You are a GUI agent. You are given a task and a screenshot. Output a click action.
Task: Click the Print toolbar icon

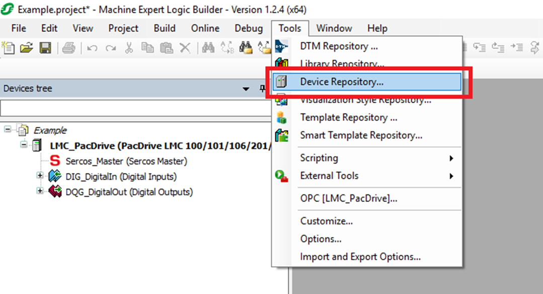click(x=69, y=48)
